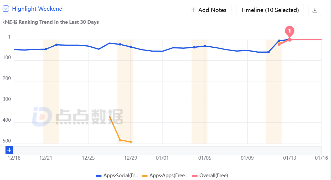Toggle the Highlight Weekend checkbox
The image size is (331, 180).
click(x=6, y=9)
